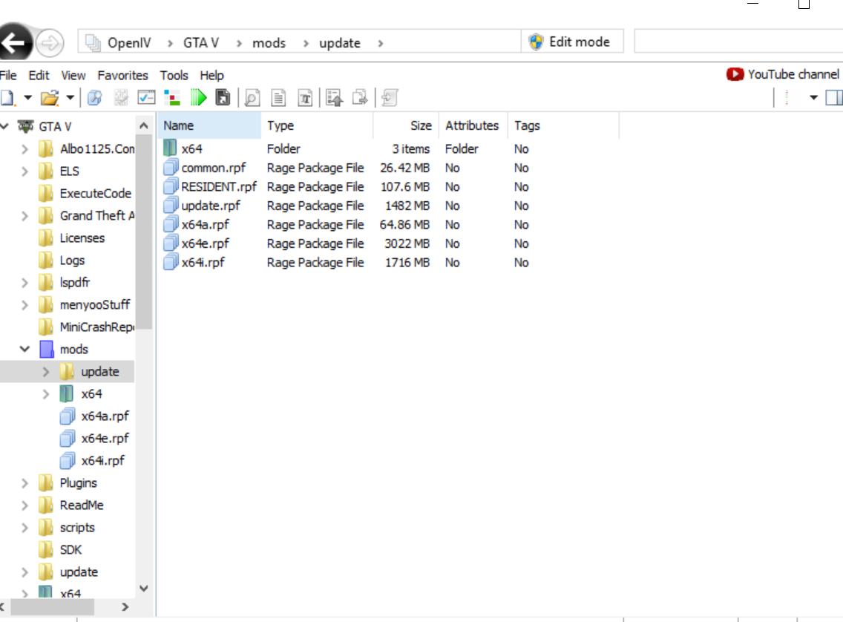Open the view options dropdown arrow
The height and width of the screenshot is (622, 843).
tap(813, 98)
